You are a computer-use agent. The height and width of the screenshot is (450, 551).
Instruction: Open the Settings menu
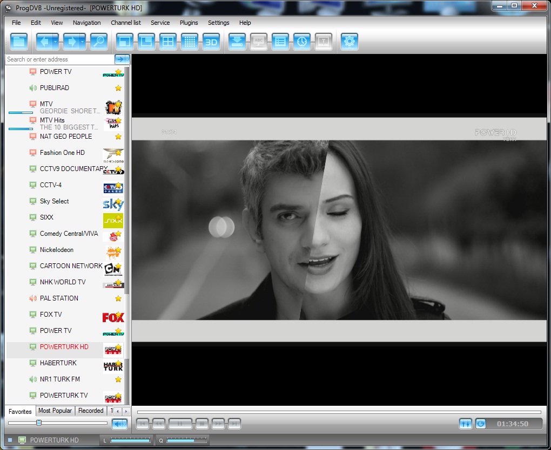pyautogui.click(x=219, y=23)
